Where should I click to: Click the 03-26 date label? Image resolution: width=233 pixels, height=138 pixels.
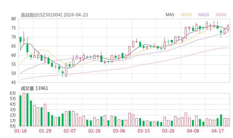[168, 131]
